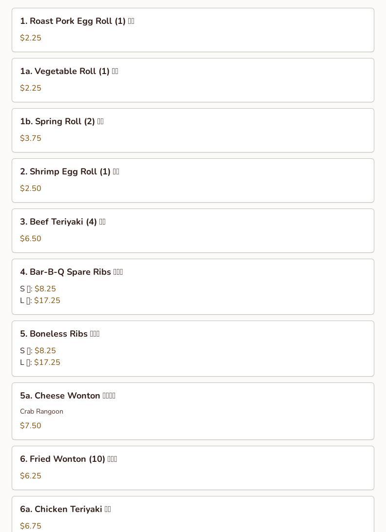Choose small Bar-B-Q Spare Ribs for $8.25

45,289
